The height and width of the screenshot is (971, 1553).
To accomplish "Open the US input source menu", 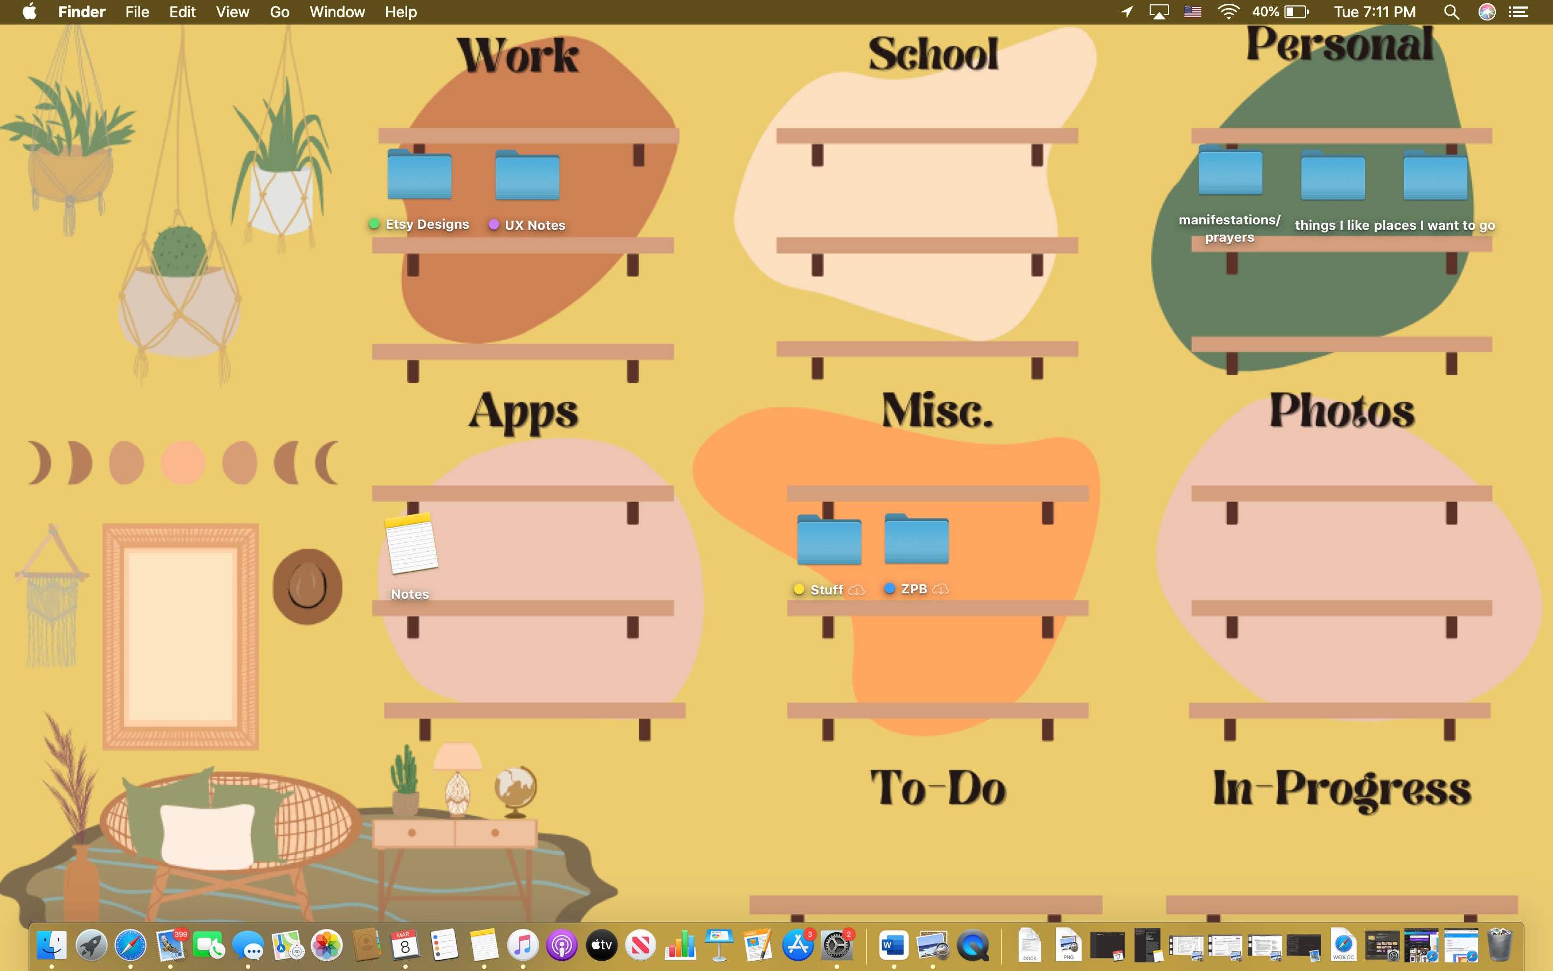I will 1193,11.
